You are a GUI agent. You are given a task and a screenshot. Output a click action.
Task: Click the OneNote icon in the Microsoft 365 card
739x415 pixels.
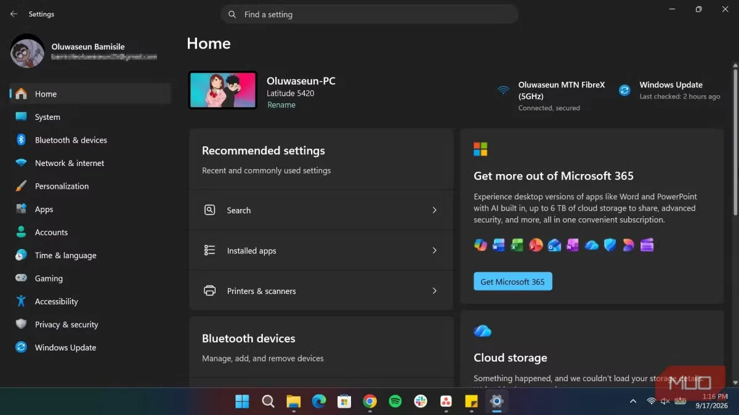click(573, 245)
